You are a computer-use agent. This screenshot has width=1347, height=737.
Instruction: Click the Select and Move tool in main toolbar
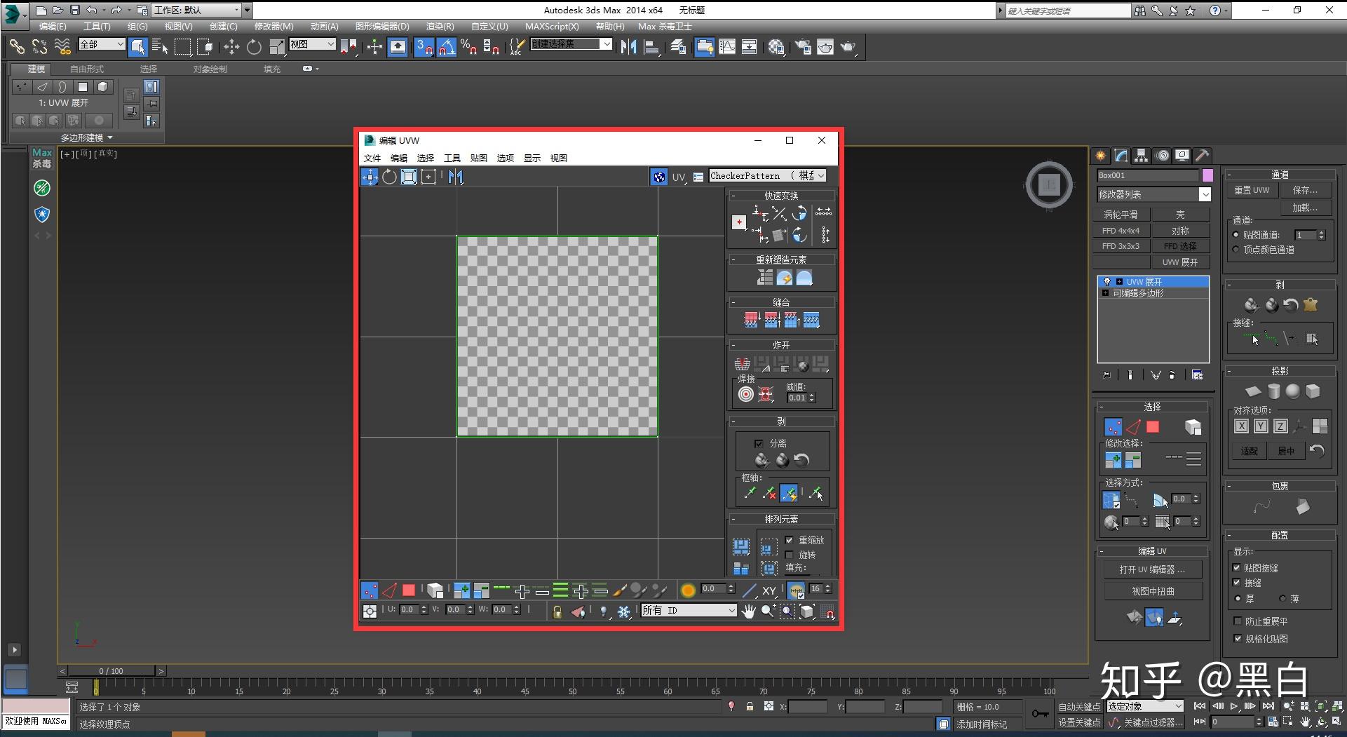231,47
